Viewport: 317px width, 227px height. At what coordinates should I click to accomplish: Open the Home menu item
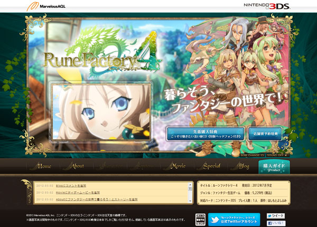tap(41, 166)
